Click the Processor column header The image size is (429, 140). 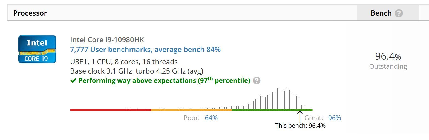click(30, 13)
